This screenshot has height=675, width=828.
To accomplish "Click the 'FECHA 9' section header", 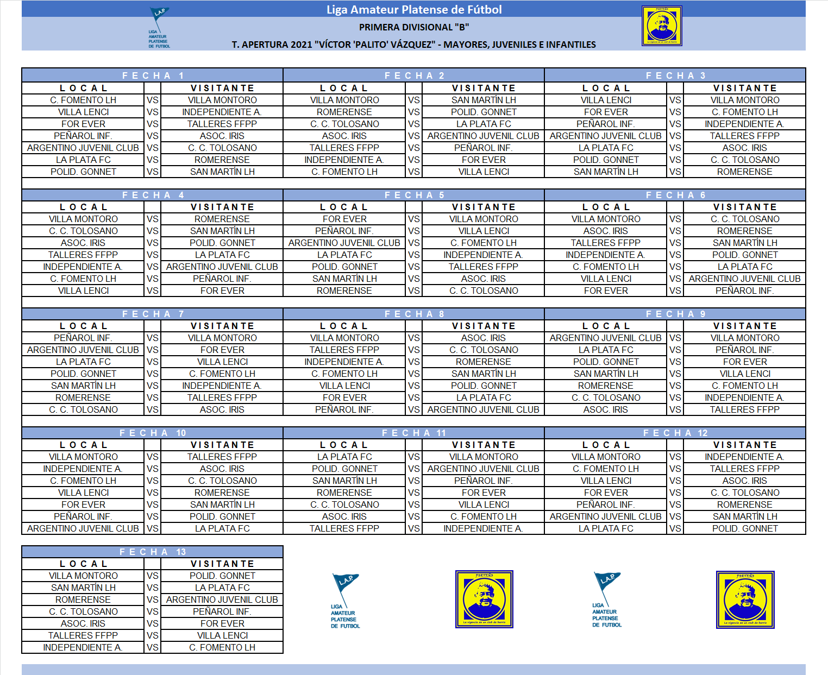I will pos(675,314).
